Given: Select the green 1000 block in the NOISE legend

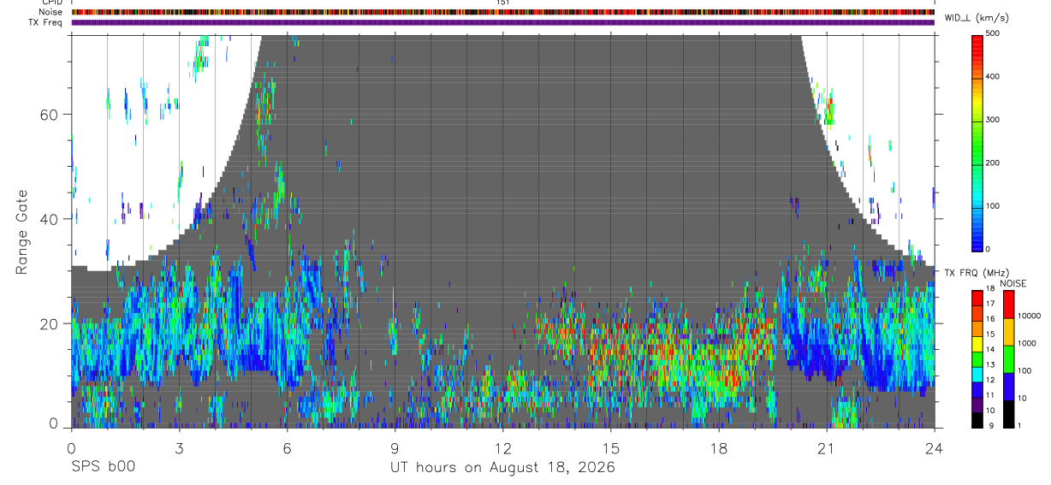Looking at the screenshot, I should [x=1008, y=359].
